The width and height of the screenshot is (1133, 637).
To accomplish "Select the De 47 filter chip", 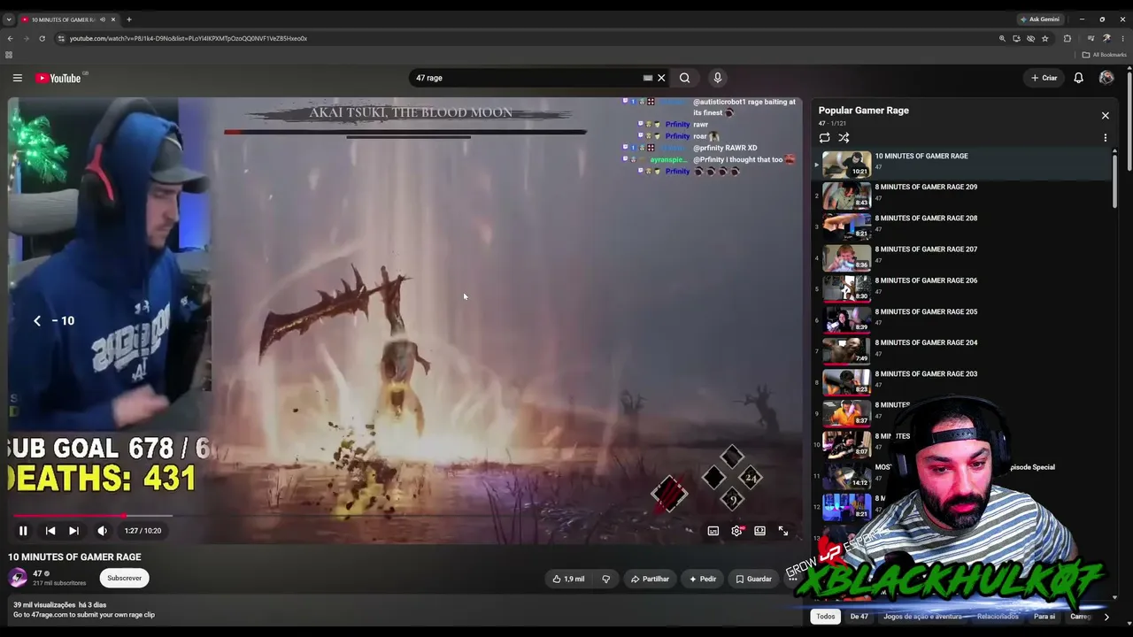I will point(859,617).
